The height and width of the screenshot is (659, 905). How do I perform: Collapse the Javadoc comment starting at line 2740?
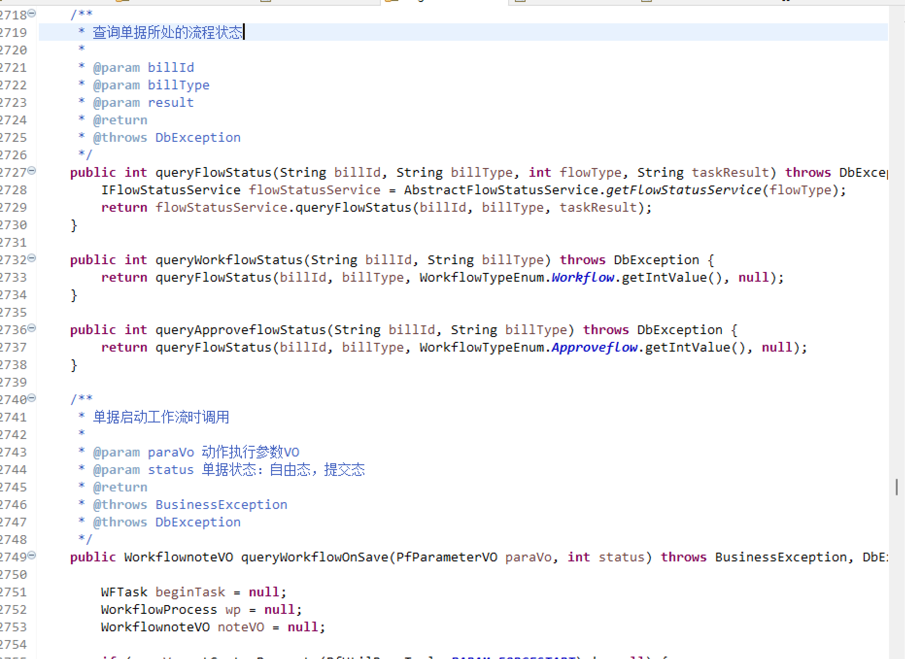click(x=32, y=398)
